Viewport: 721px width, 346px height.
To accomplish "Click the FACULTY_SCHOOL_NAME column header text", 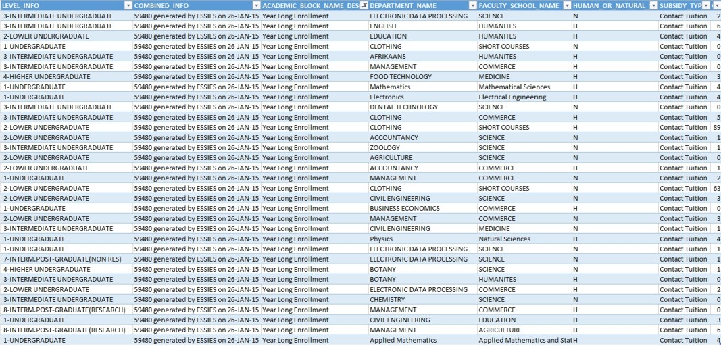I will (x=519, y=5).
